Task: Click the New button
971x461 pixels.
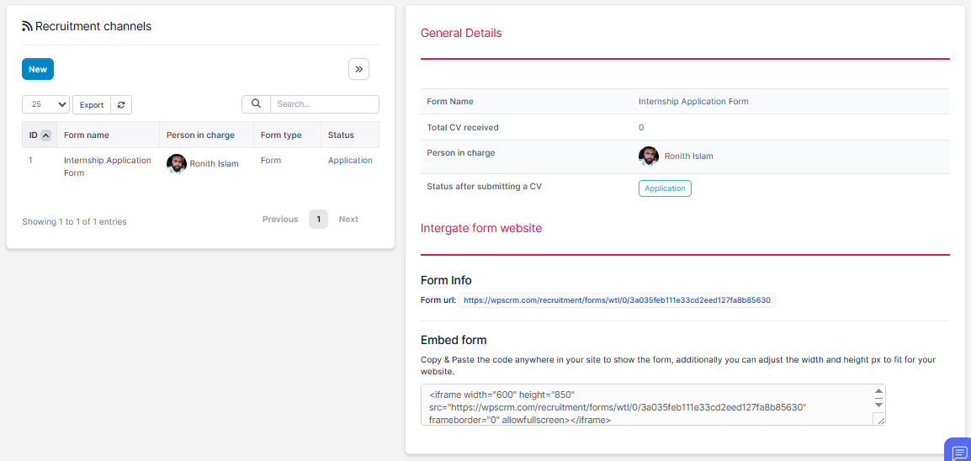Action: 38,69
